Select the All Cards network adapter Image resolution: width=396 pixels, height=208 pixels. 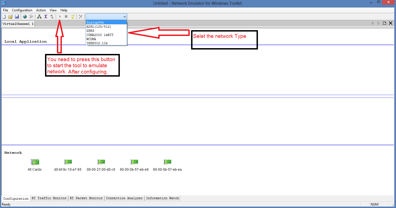coord(35,162)
